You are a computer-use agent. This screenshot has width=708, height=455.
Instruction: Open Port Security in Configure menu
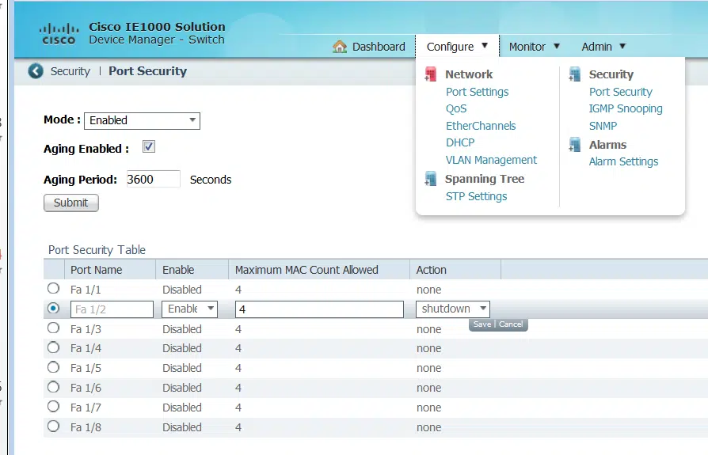620,92
